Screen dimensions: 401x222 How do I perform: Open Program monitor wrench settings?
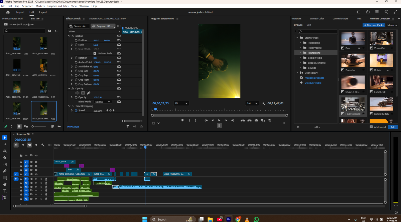pos(263,103)
